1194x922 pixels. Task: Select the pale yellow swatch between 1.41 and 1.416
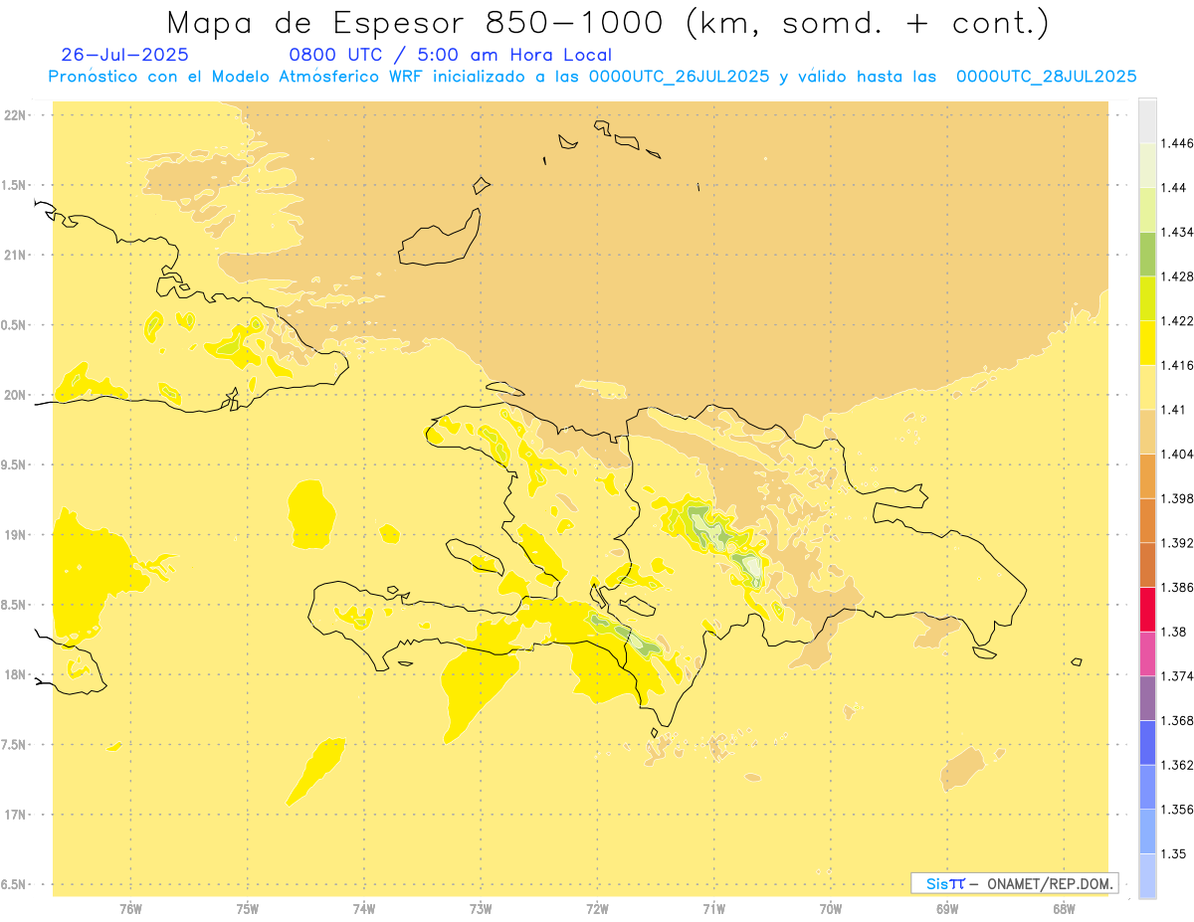pyautogui.click(x=1147, y=387)
